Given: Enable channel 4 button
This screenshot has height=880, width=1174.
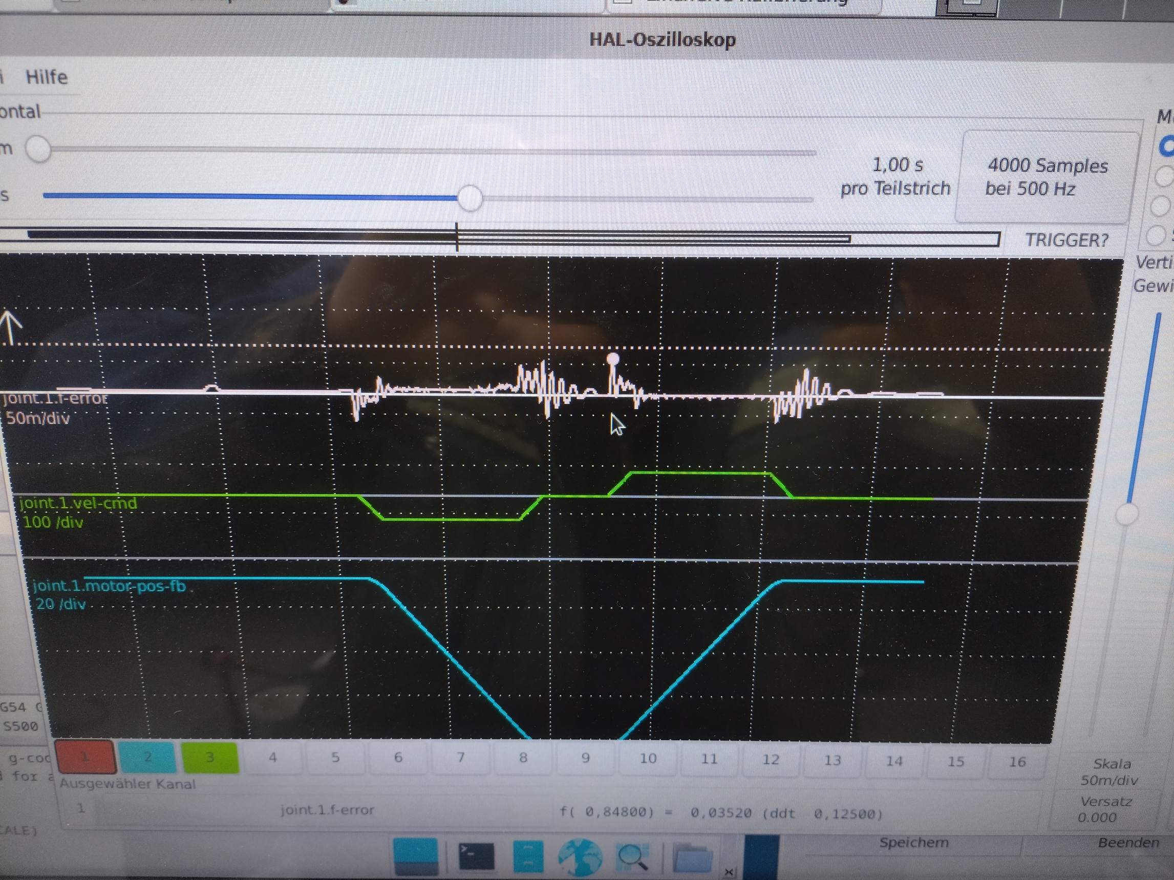Looking at the screenshot, I should tap(272, 758).
